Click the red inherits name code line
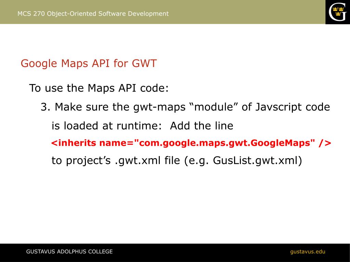The width and height of the screenshot is (350, 262). click(191, 143)
